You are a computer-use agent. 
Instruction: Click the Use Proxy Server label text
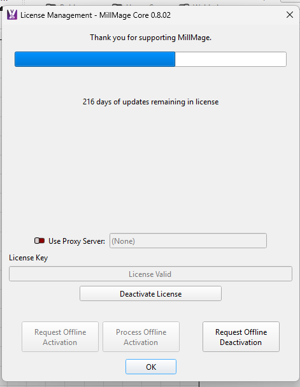(76, 241)
